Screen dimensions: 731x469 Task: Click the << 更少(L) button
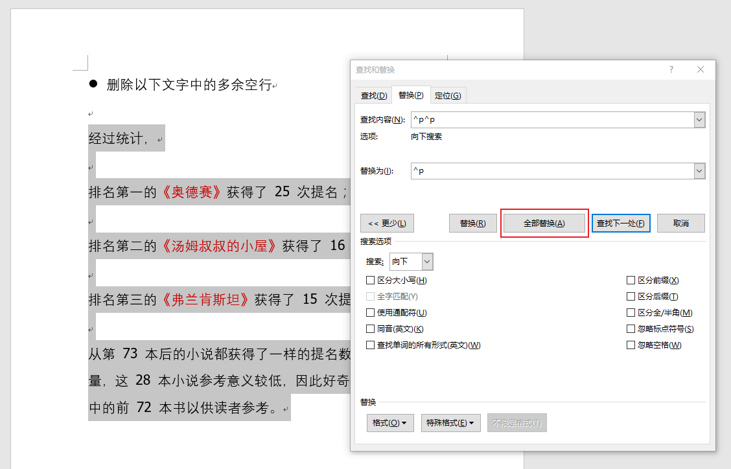(x=387, y=223)
